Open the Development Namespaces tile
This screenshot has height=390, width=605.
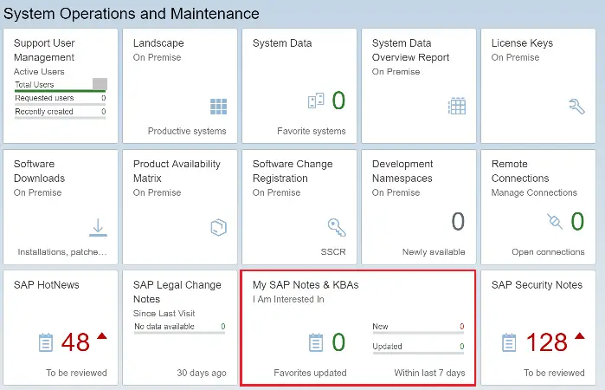tap(419, 207)
